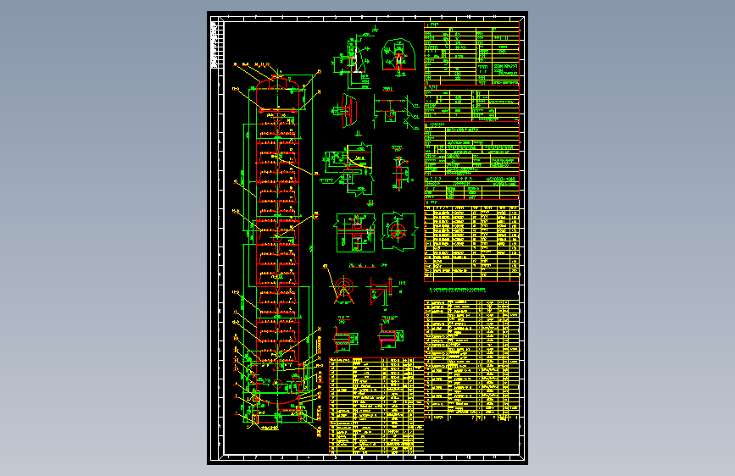Screen dimensions: 735x476
Task: Click the green note line between tables
Action: coord(458,290)
